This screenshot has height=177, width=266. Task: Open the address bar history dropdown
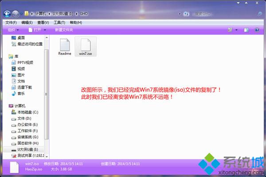point(180,14)
